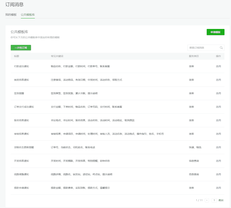The image size is (231, 208).
Task: Choose 选用 for 审核结果通知
Action: [x=218, y=134]
